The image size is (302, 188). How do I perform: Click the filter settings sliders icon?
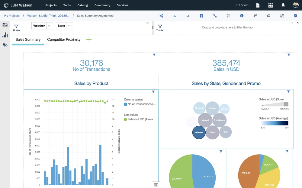228,16
